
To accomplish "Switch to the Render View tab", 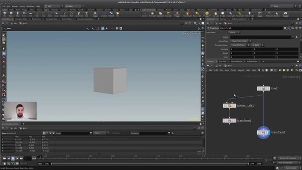I will point(36,19).
